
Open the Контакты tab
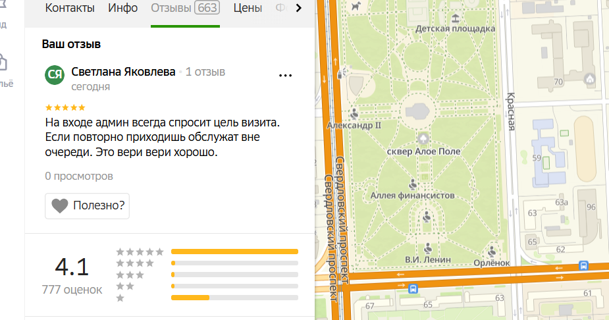tap(70, 8)
